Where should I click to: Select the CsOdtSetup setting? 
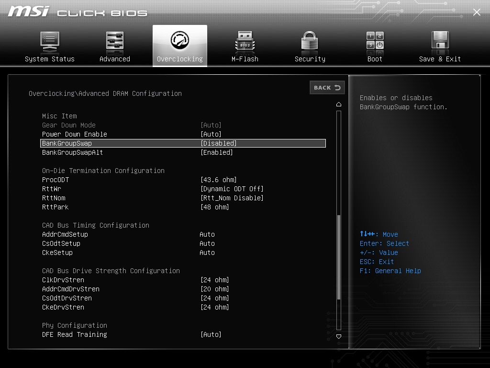[61, 243]
